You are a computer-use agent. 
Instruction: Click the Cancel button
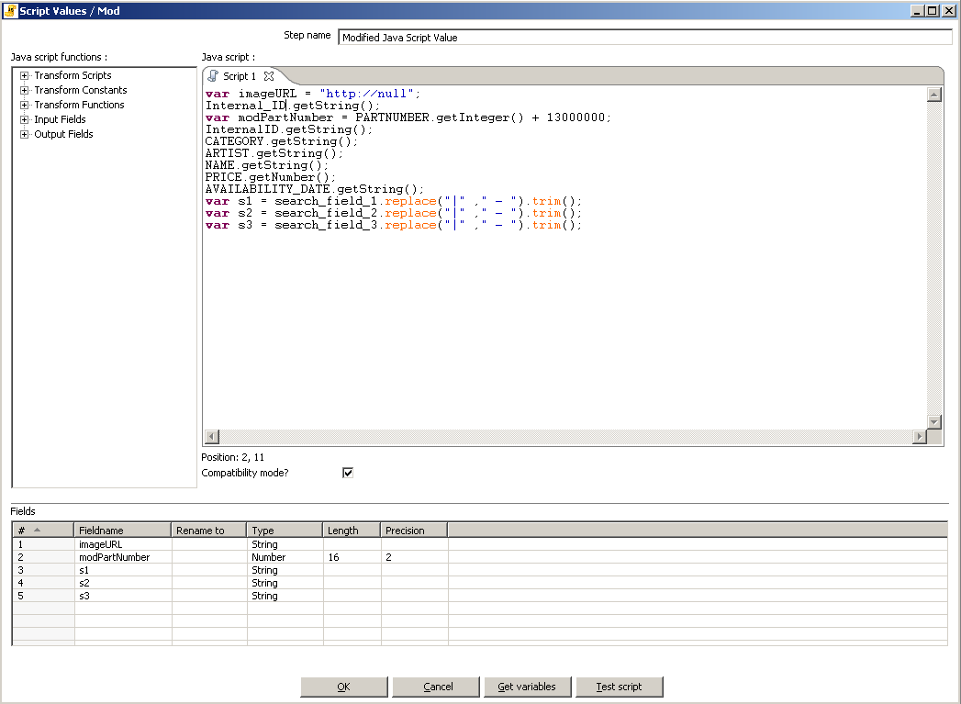point(438,687)
